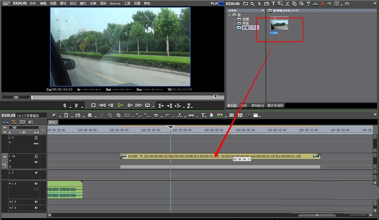Click the Set In point button in player
Image resolution: width=379 pixels, height=220 pixels.
point(64,106)
